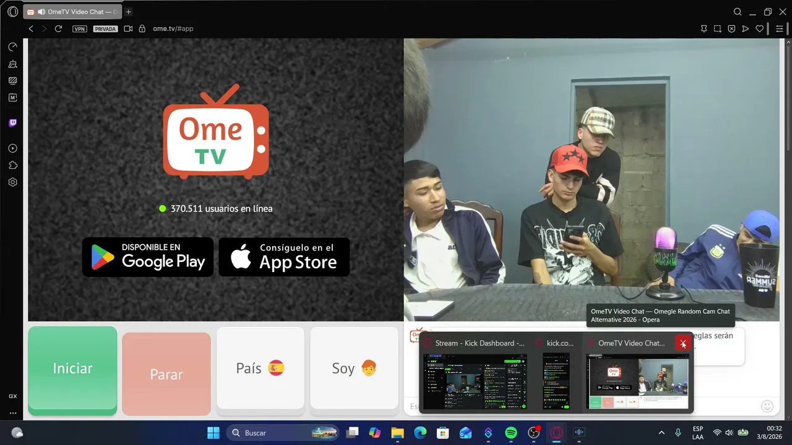Open camera permission icon in address bar
The image size is (792, 445).
[128, 28]
